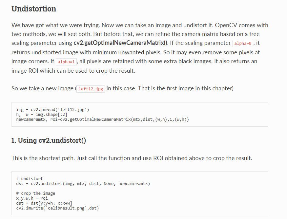Click the 'We have got what we were trying' sentence
The width and height of the screenshot is (287, 219).
56,25
